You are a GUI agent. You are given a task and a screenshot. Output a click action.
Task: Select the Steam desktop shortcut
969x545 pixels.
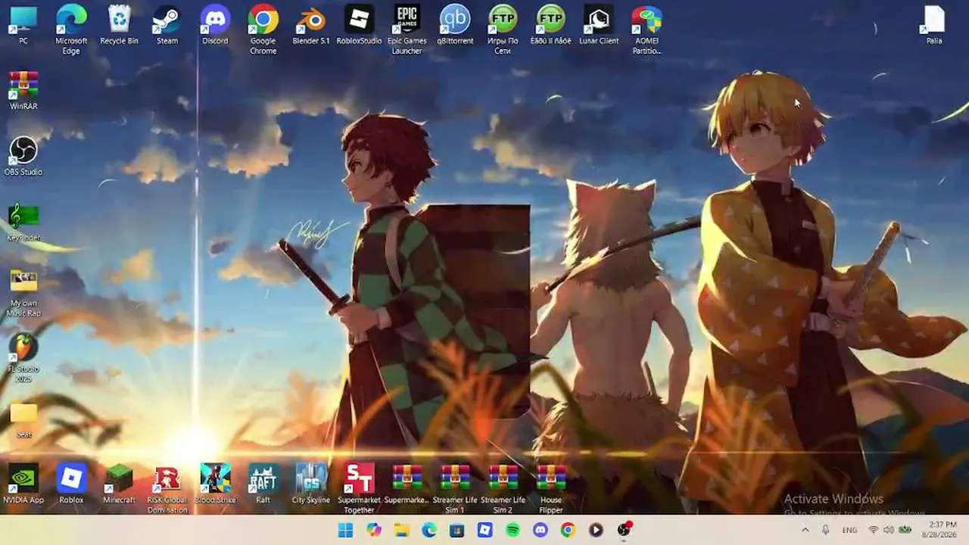point(167,25)
